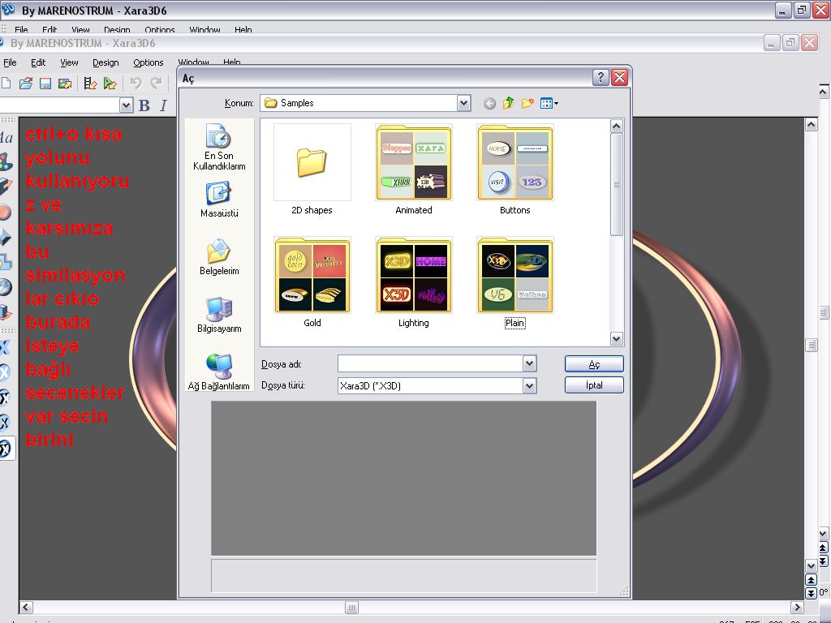Open the Dosya türü Xara3D type dropdown

point(529,385)
